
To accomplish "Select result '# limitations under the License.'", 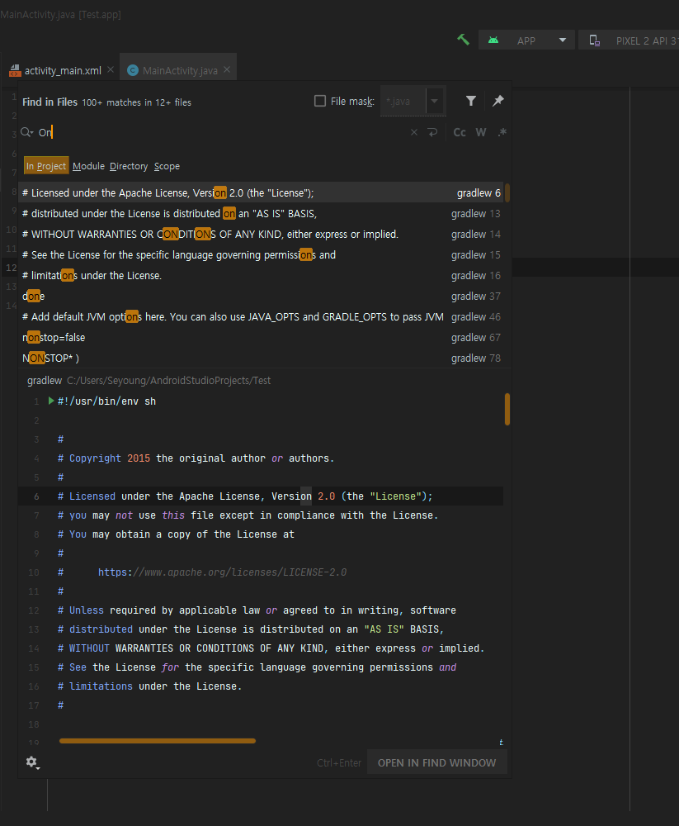I will [x=261, y=276].
